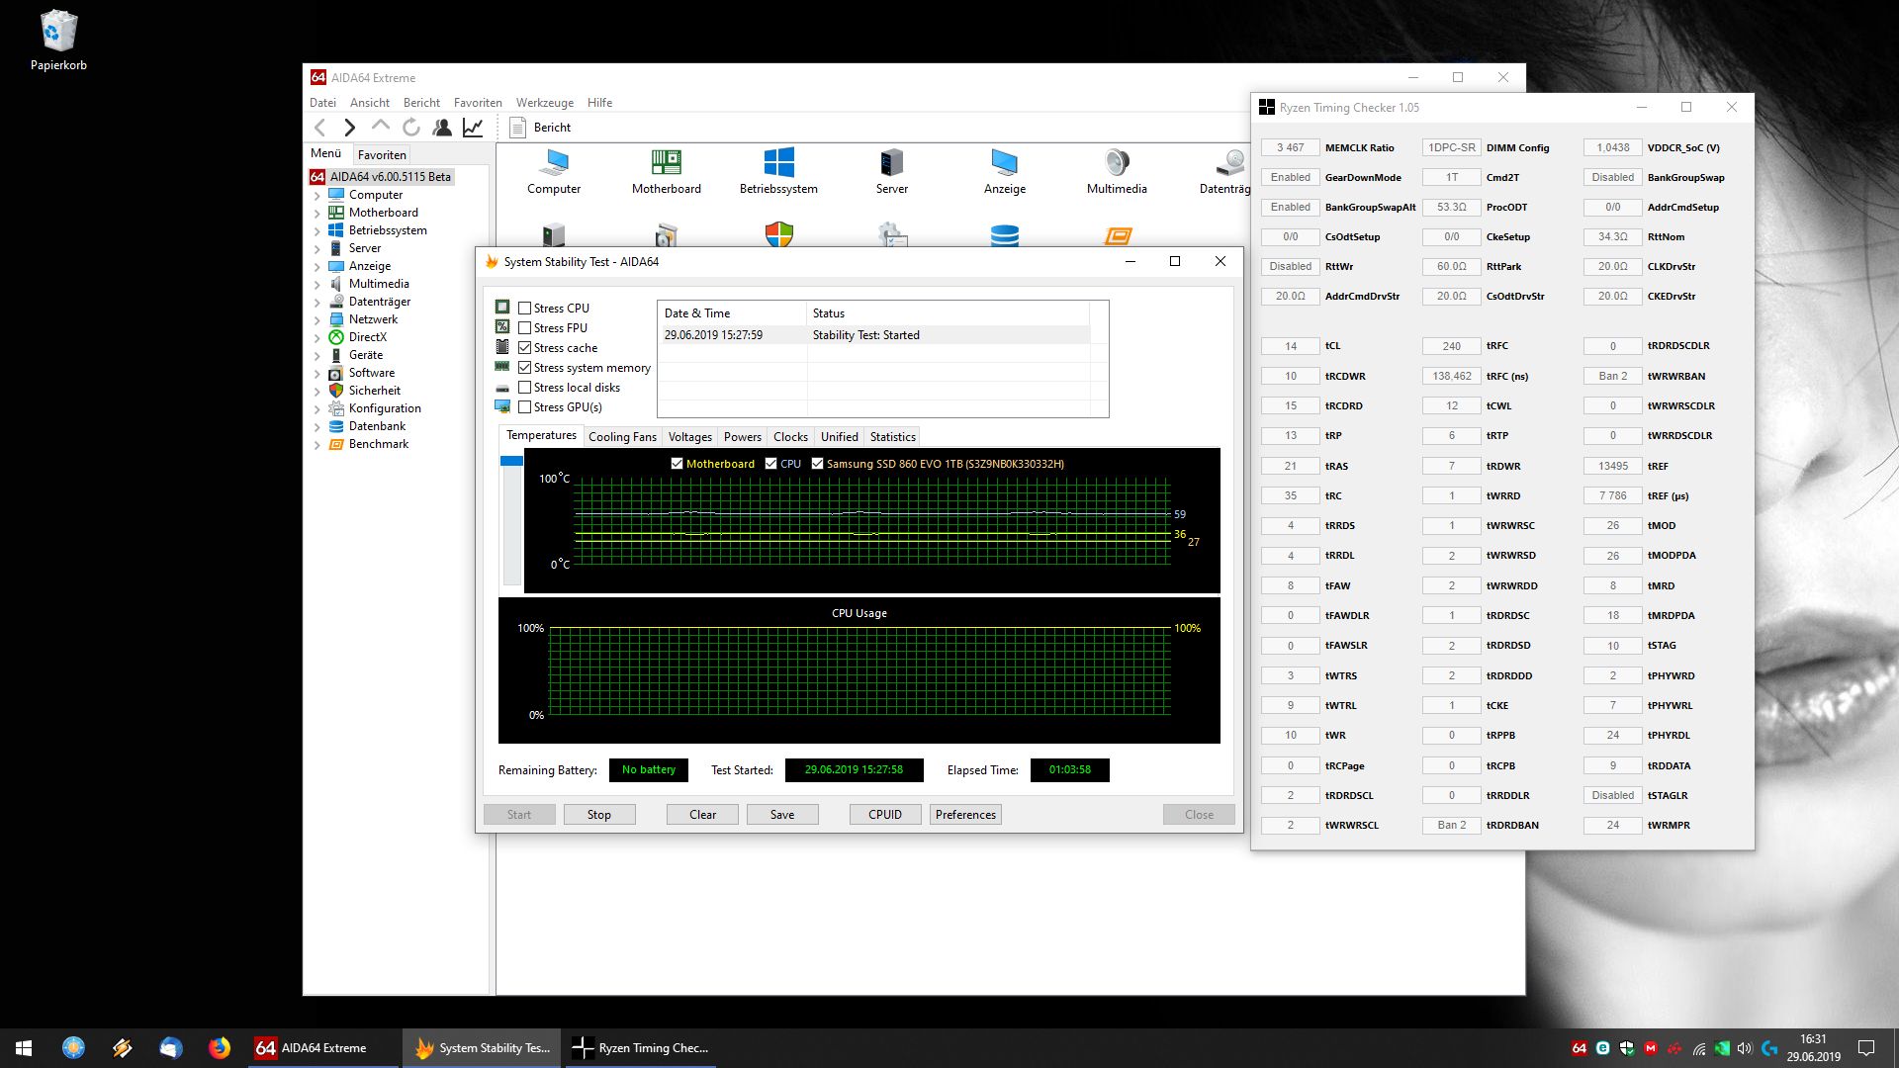Image resolution: width=1899 pixels, height=1068 pixels.
Task: Enable the Stress CPU checkbox
Action: pyautogui.click(x=525, y=309)
